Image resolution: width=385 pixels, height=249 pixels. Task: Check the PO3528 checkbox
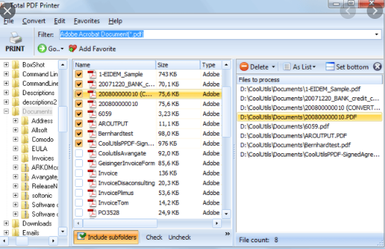coord(79,213)
